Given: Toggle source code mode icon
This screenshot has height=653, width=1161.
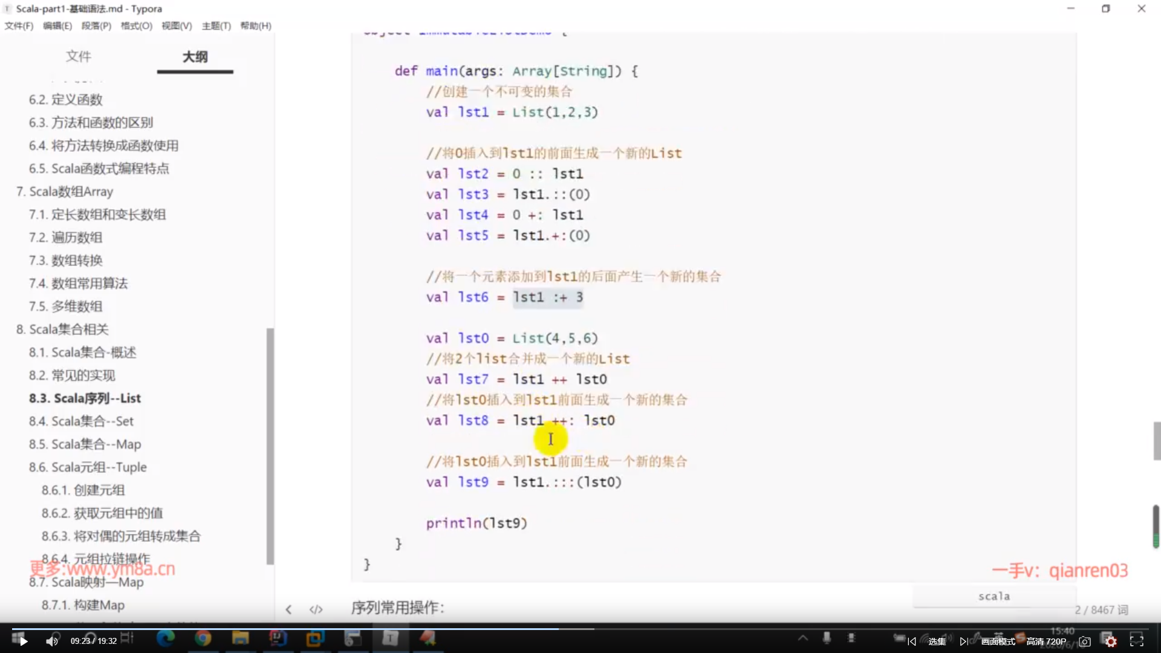Looking at the screenshot, I should coord(316,609).
